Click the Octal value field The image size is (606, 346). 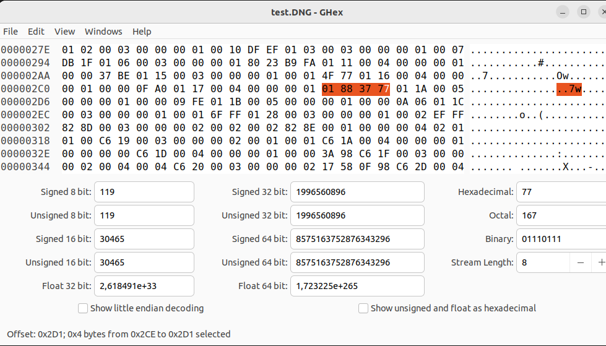pyautogui.click(x=560, y=215)
